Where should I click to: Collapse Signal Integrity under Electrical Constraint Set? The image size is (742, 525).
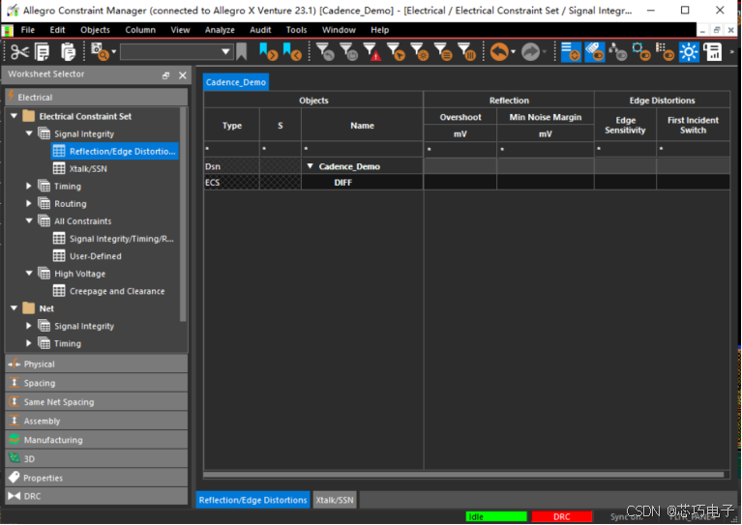click(29, 133)
